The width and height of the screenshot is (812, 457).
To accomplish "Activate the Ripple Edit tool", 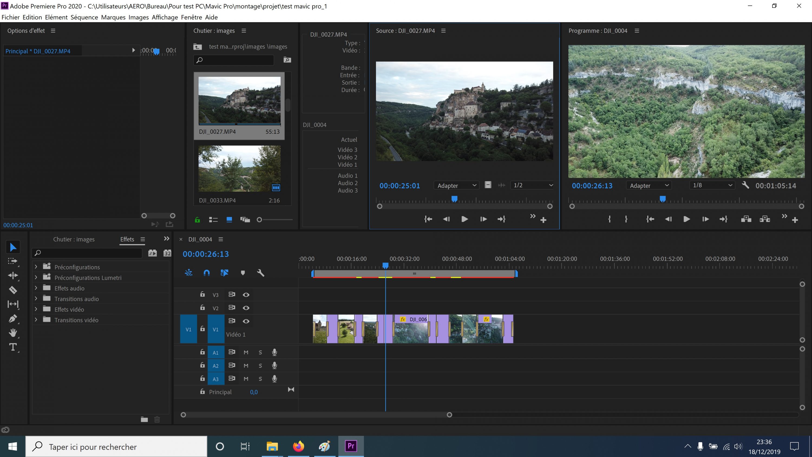I will tap(13, 275).
